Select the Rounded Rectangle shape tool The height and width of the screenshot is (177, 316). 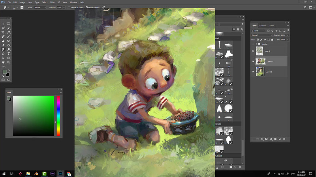coord(8,58)
